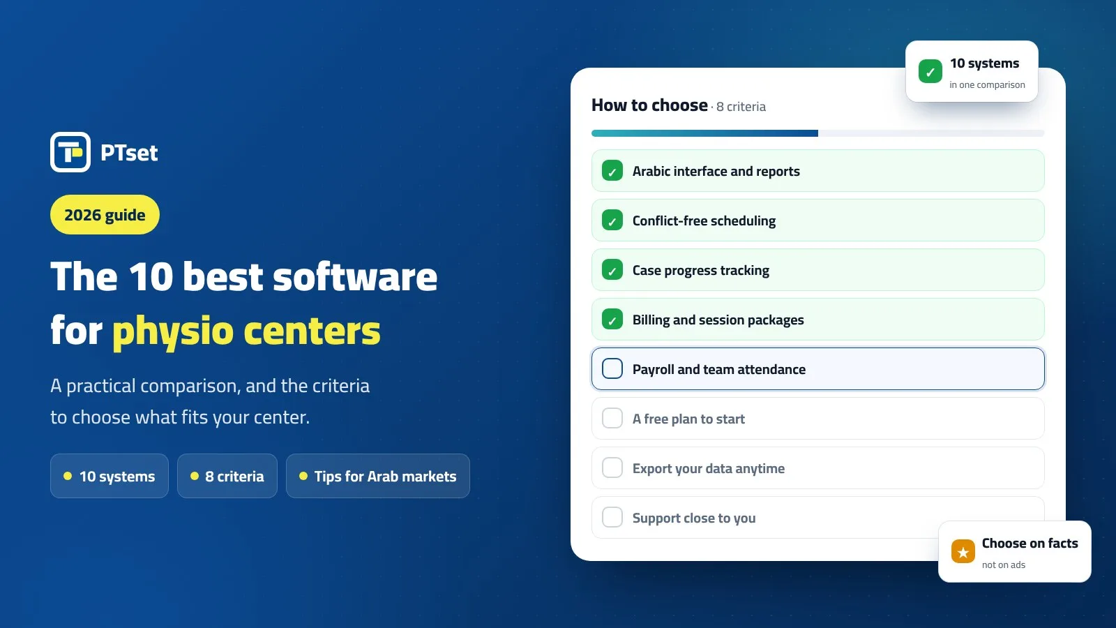
Task: Select the Tips for Arab markets chip
Action: click(x=378, y=476)
